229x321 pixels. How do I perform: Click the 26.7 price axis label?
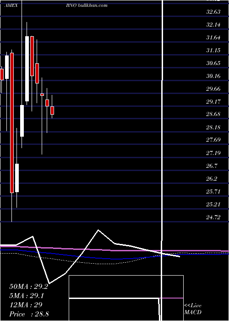212,166
